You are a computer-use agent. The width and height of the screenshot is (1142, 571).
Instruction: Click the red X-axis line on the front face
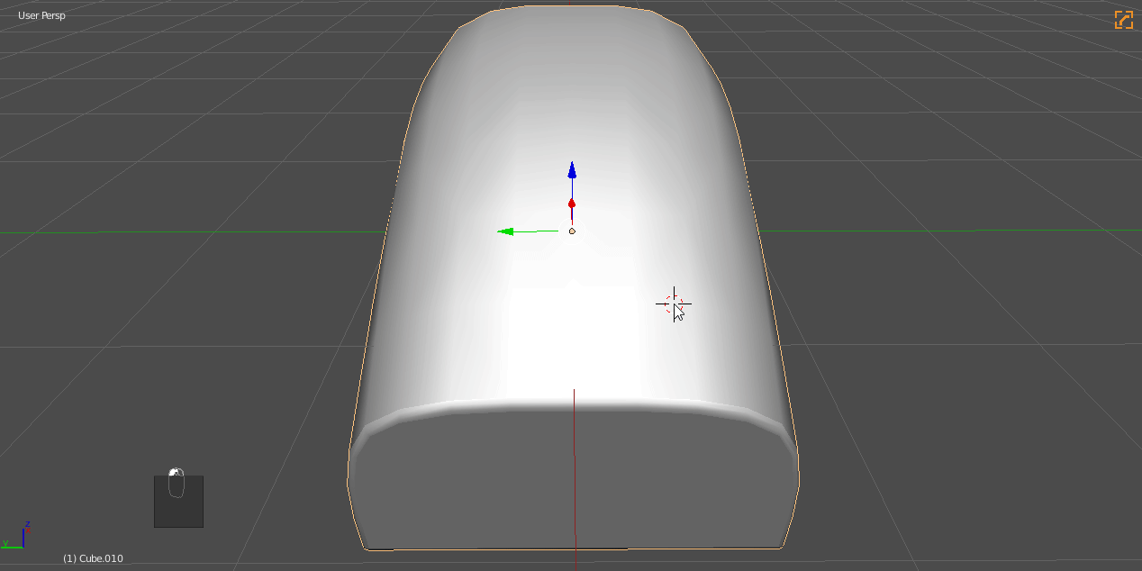[575, 495]
